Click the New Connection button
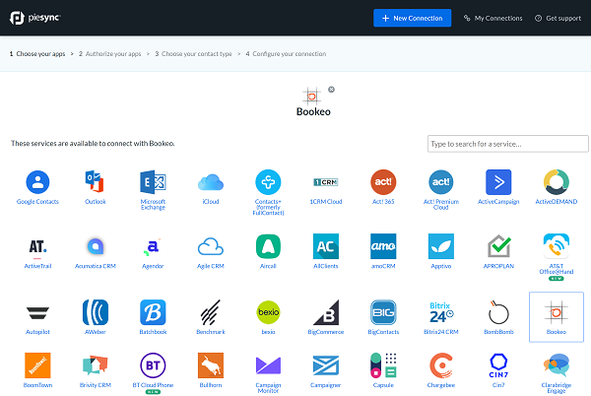591x396 pixels. click(x=412, y=18)
